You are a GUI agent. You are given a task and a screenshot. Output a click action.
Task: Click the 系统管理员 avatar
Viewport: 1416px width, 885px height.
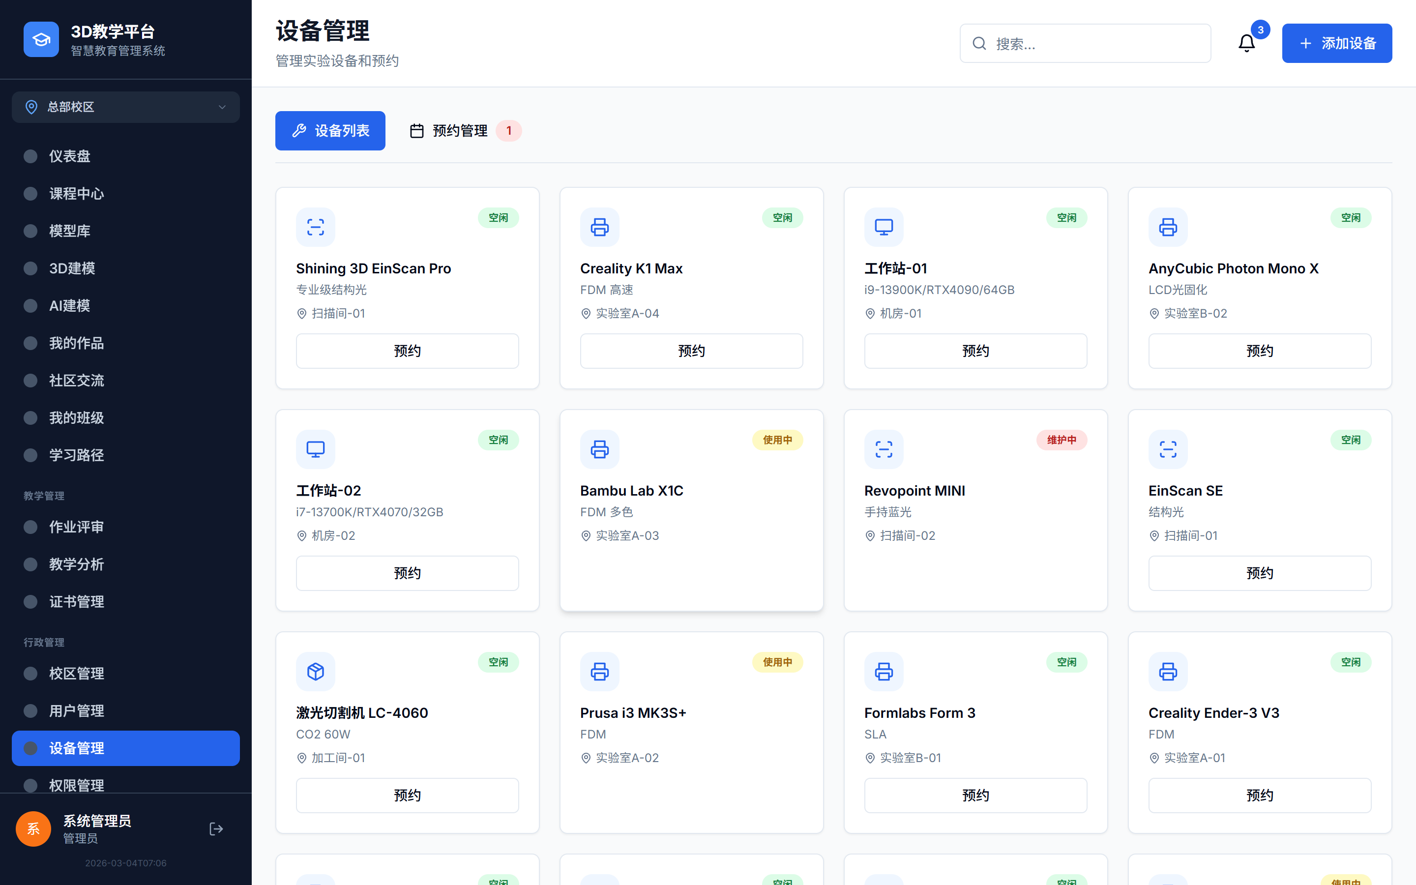click(x=33, y=829)
